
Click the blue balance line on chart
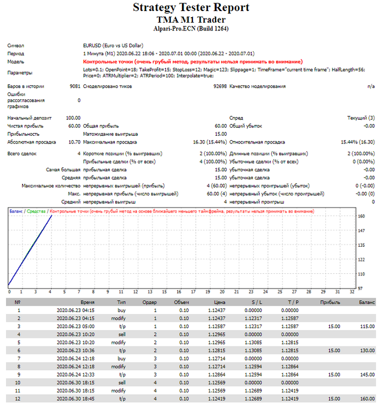point(30,251)
